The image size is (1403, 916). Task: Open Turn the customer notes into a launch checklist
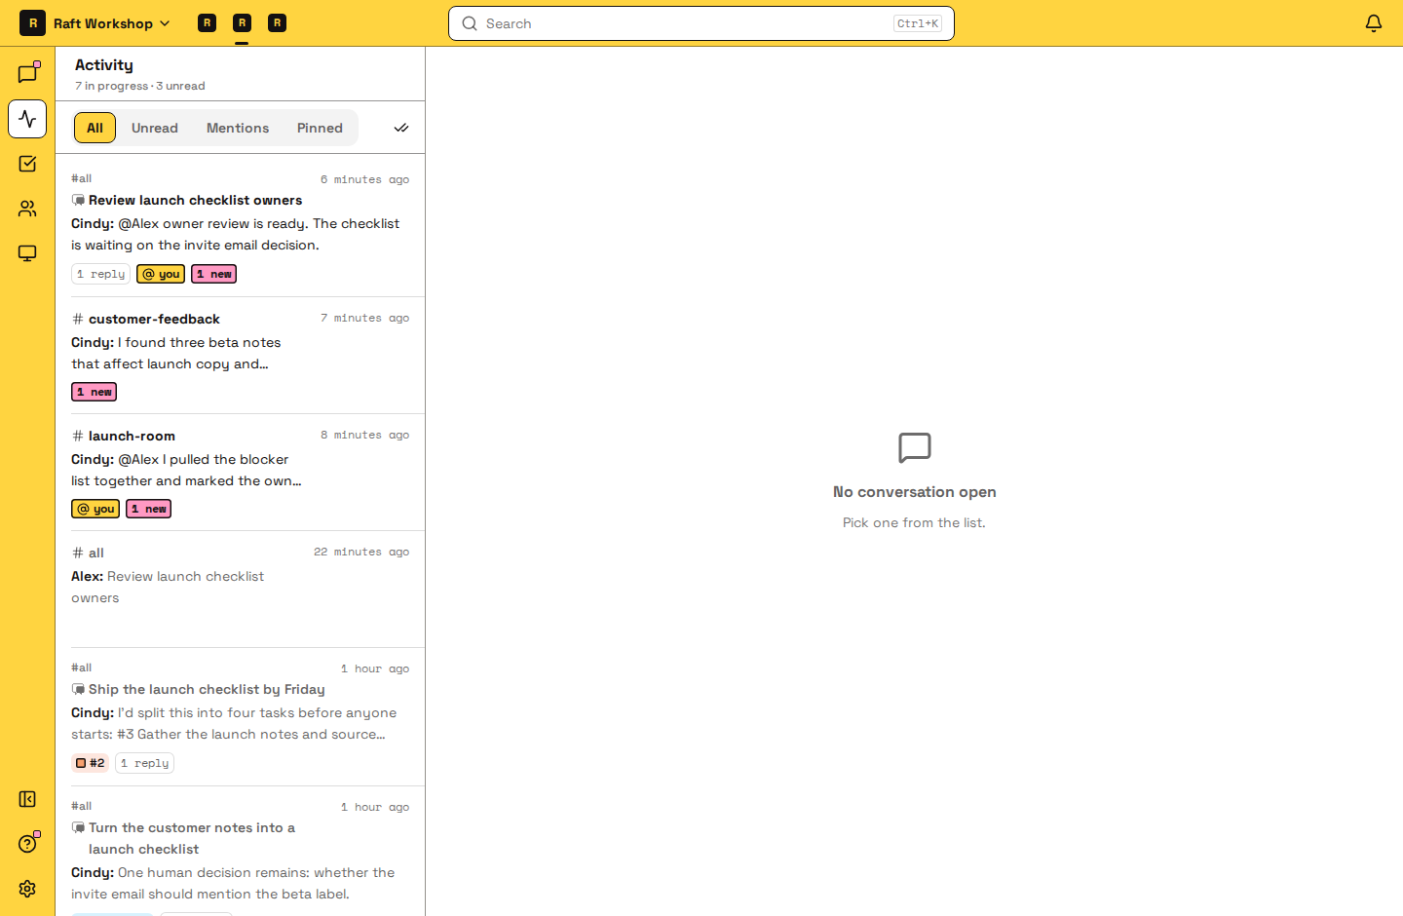[240, 851]
